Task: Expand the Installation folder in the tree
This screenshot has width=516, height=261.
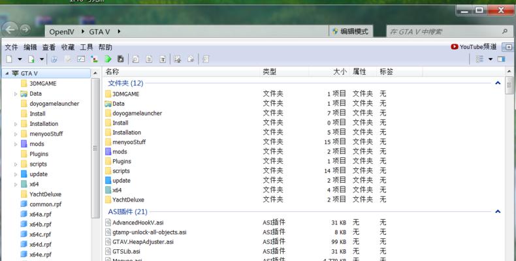Action: (x=16, y=124)
